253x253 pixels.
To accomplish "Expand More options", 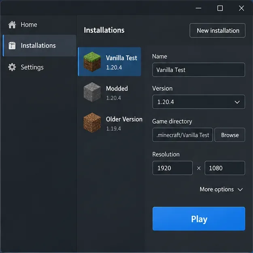I will coord(221,189).
